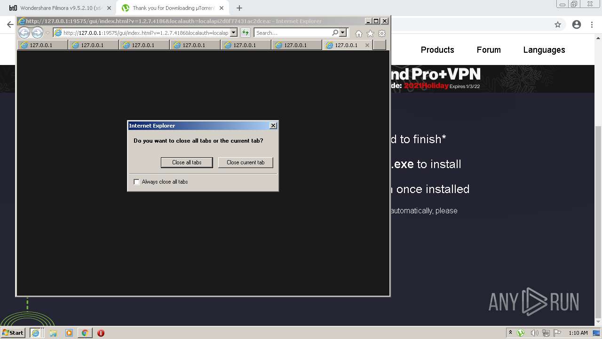Click IE Back navigation arrow
This screenshot has width=602, height=339.
24,32
